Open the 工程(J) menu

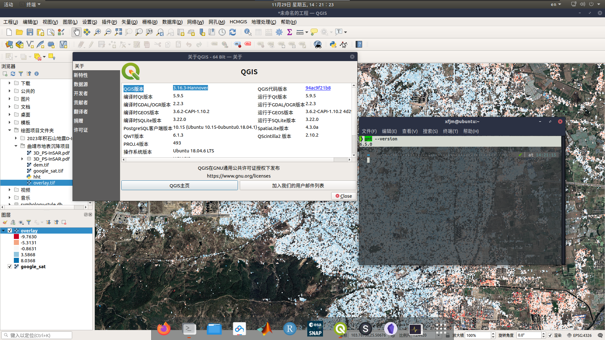pos(11,22)
